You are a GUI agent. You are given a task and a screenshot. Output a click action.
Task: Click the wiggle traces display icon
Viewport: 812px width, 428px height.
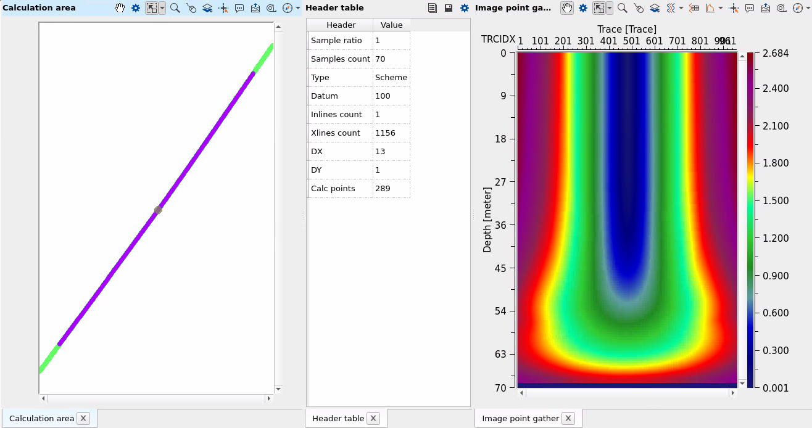(x=669, y=8)
